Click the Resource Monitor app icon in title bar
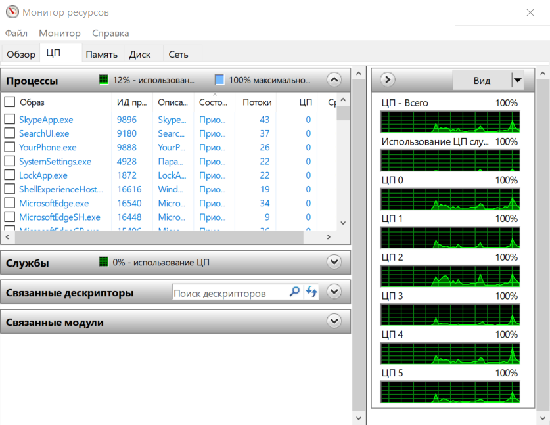 tap(12, 12)
